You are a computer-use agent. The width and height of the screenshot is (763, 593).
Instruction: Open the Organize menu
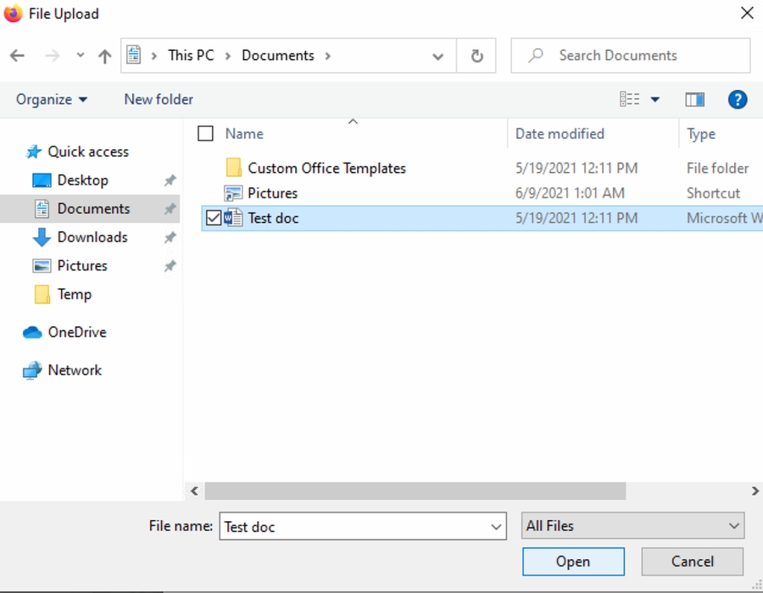pos(51,100)
